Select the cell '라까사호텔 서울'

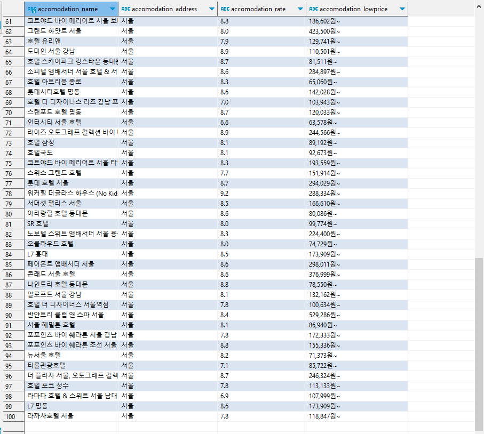pyautogui.click(x=72, y=416)
